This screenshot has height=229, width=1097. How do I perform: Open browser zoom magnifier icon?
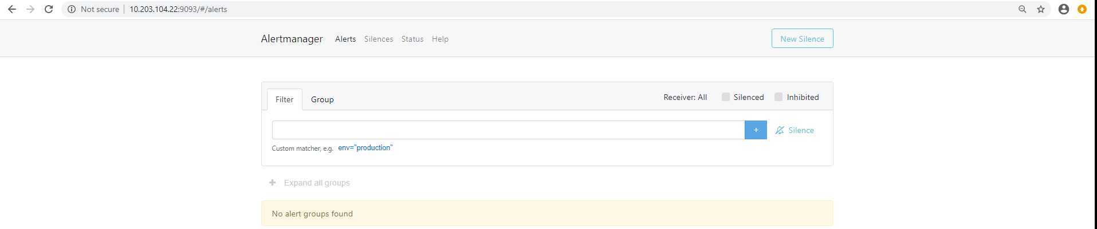(1022, 9)
